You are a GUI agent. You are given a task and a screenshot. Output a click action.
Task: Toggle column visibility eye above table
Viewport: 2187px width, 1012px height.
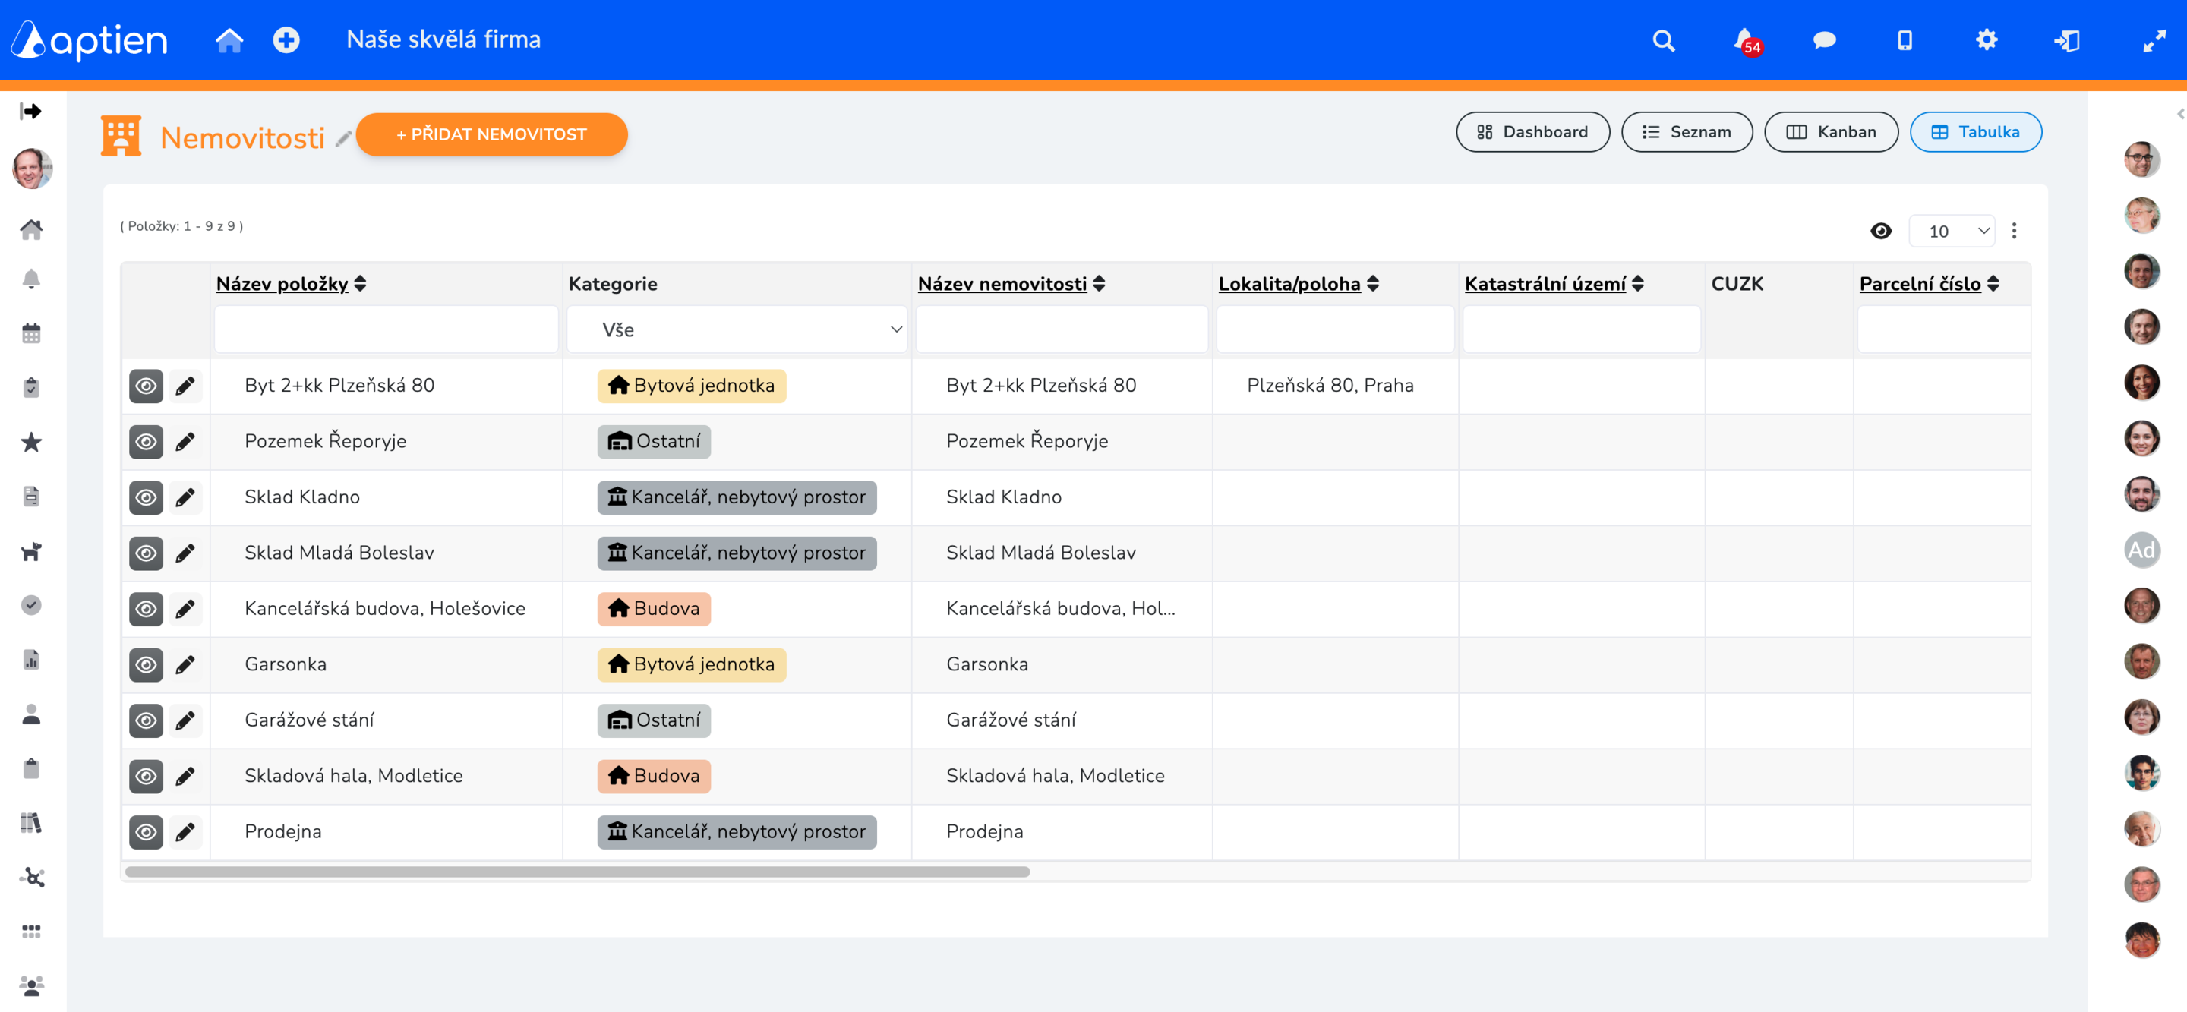(x=1880, y=231)
